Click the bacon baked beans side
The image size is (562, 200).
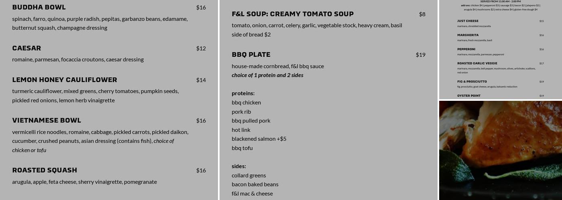point(255,184)
